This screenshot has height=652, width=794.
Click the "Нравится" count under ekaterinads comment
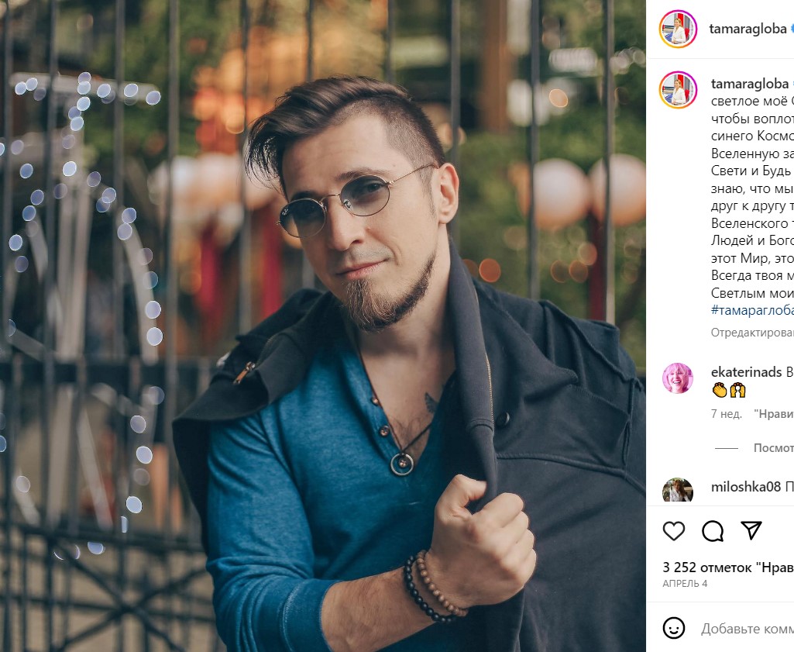[773, 414]
